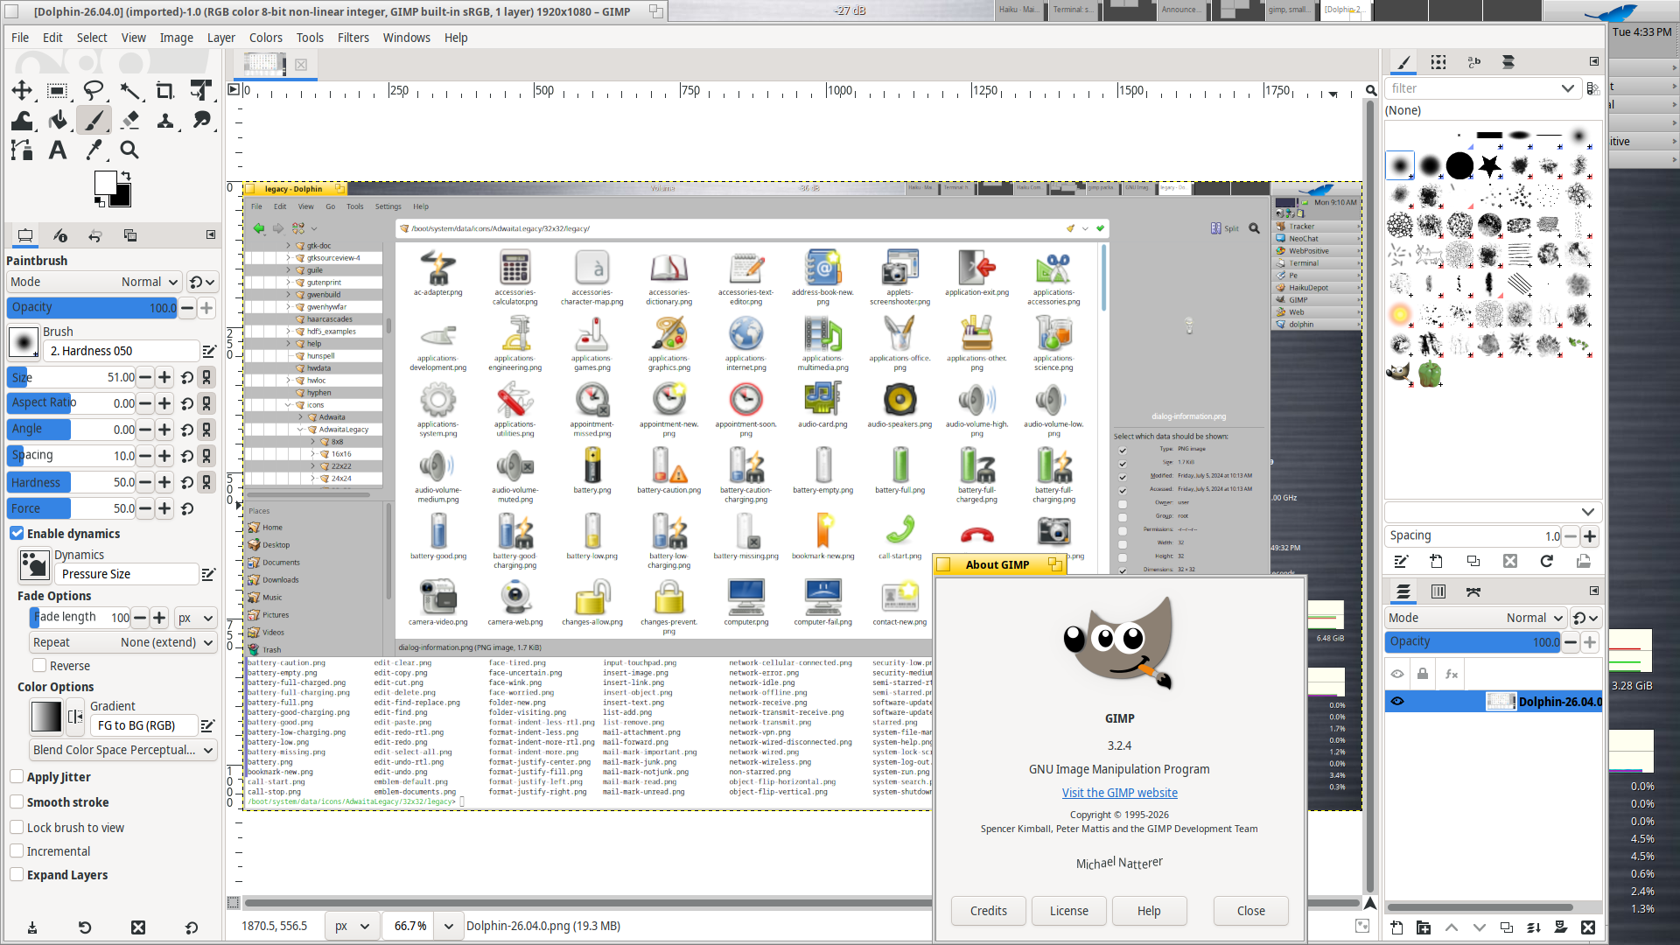Pick the Fuzzy Select magic wand tool
1680x945 pixels.
[x=129, y=90]
